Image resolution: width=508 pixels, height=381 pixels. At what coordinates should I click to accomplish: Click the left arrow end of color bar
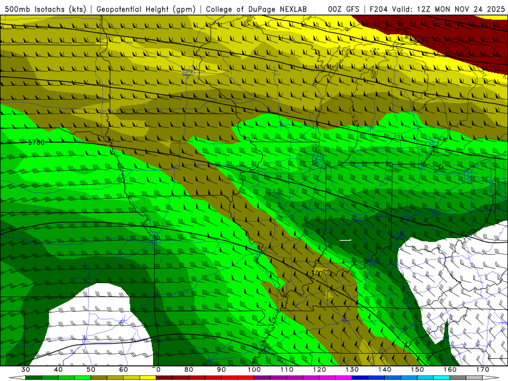[17, 377]
